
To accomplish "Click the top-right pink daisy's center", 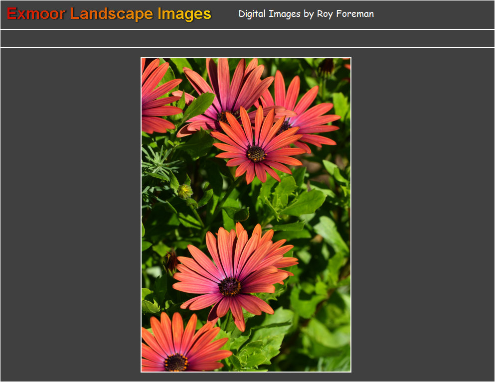I will point(285,126).
